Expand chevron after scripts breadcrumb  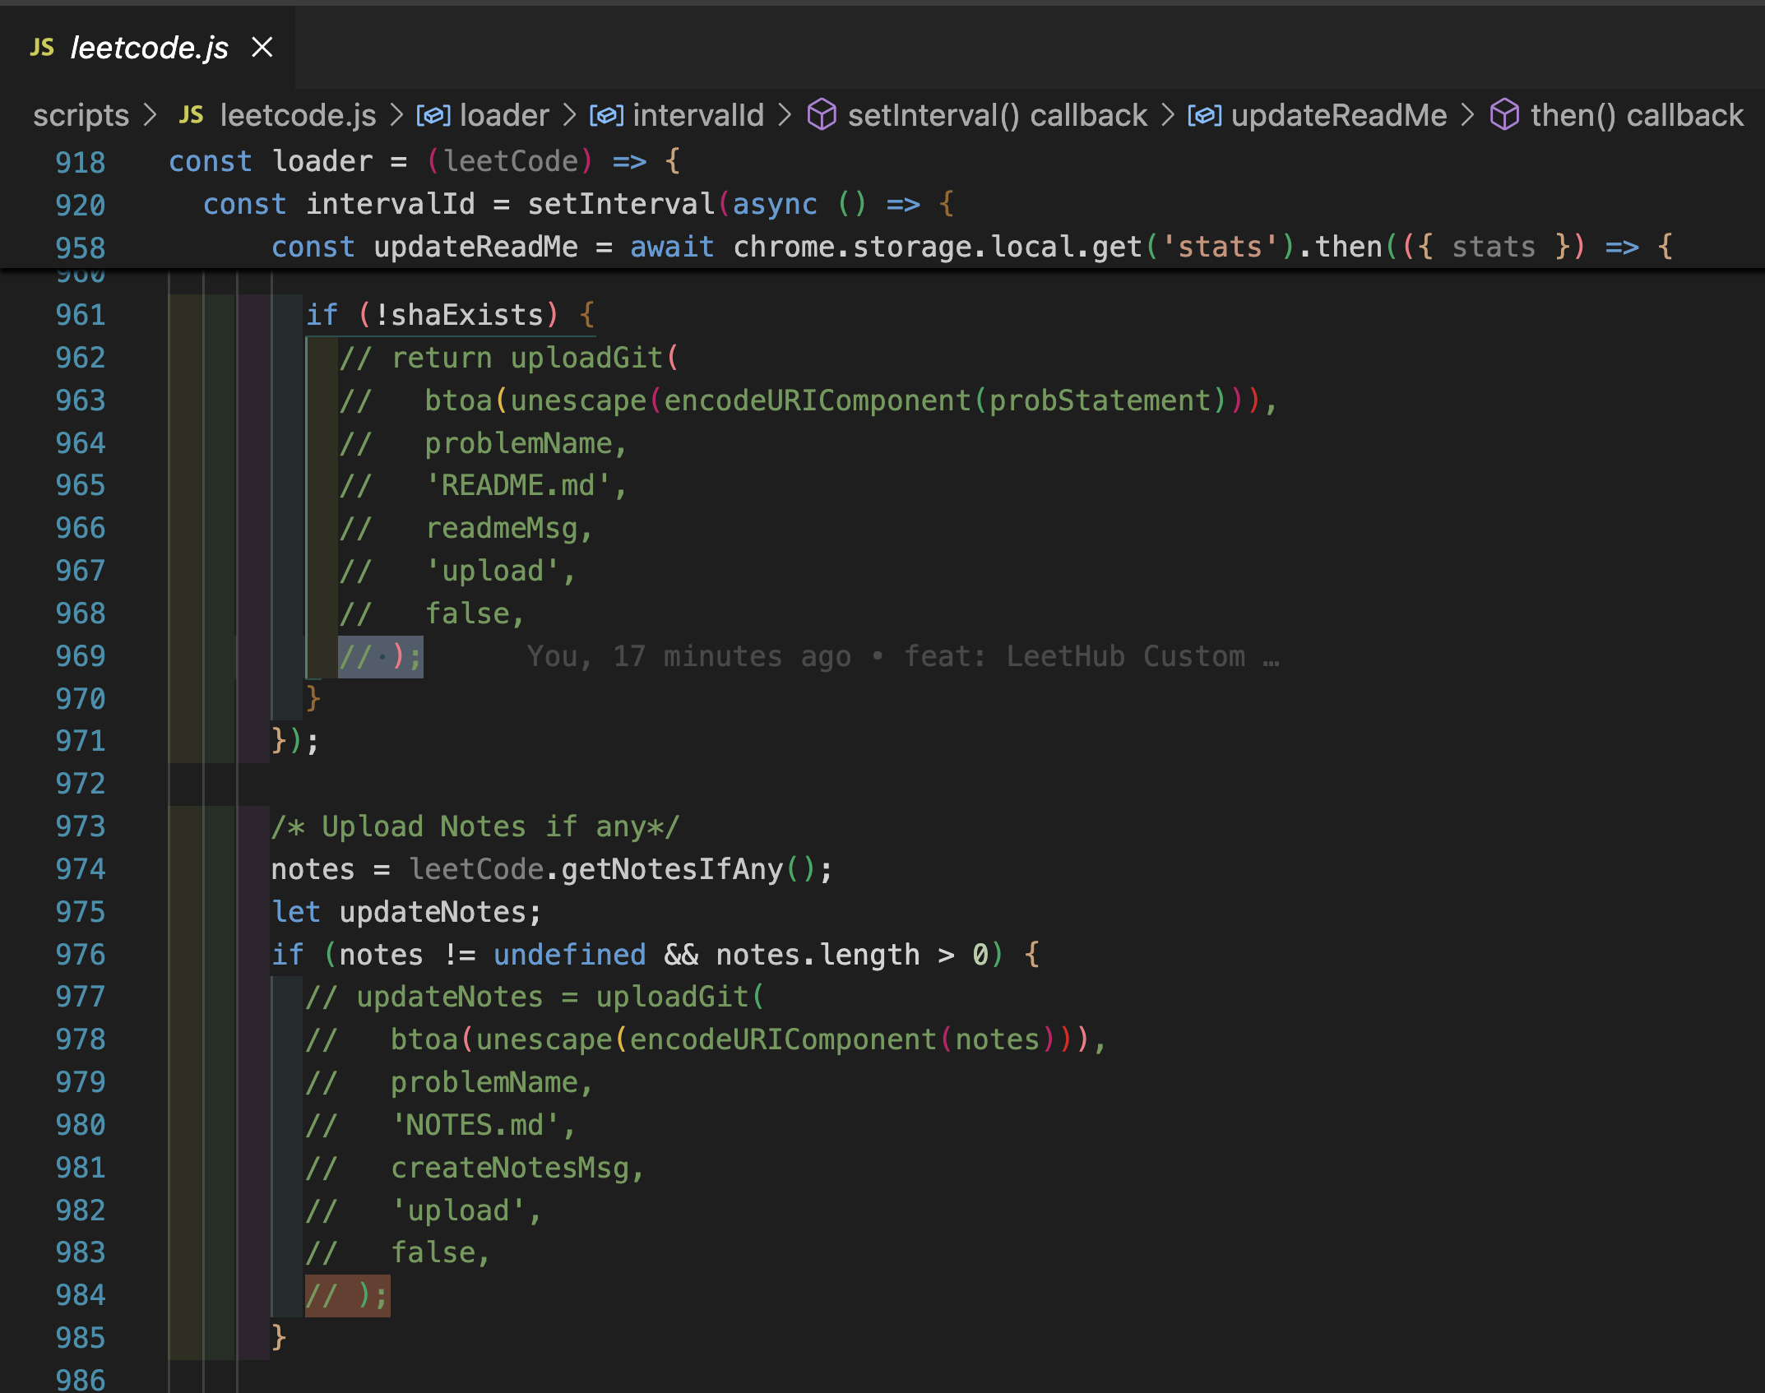click(x=150, y=115)
